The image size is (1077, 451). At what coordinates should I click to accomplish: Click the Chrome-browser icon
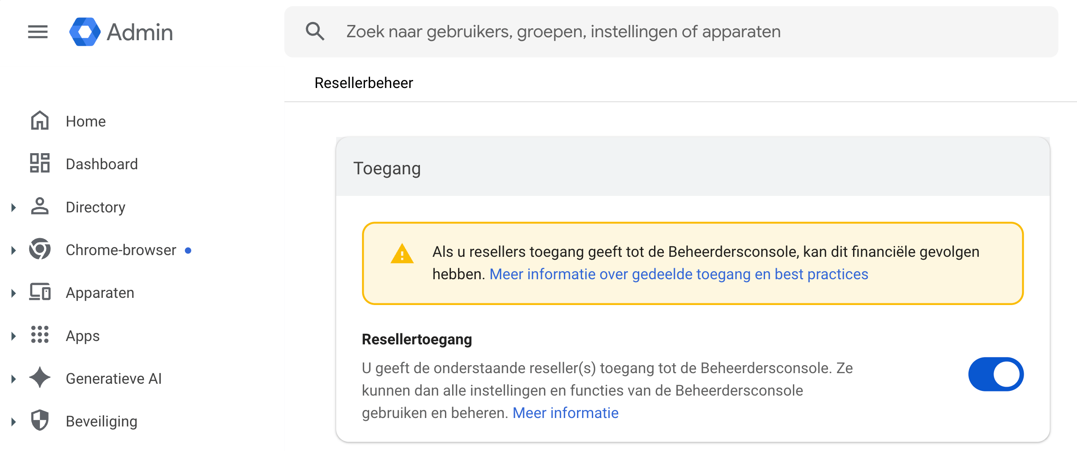point(40,249)
